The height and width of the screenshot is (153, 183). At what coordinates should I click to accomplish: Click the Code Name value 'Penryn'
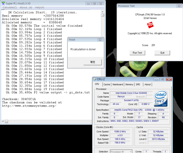click(x=121, y=97)
